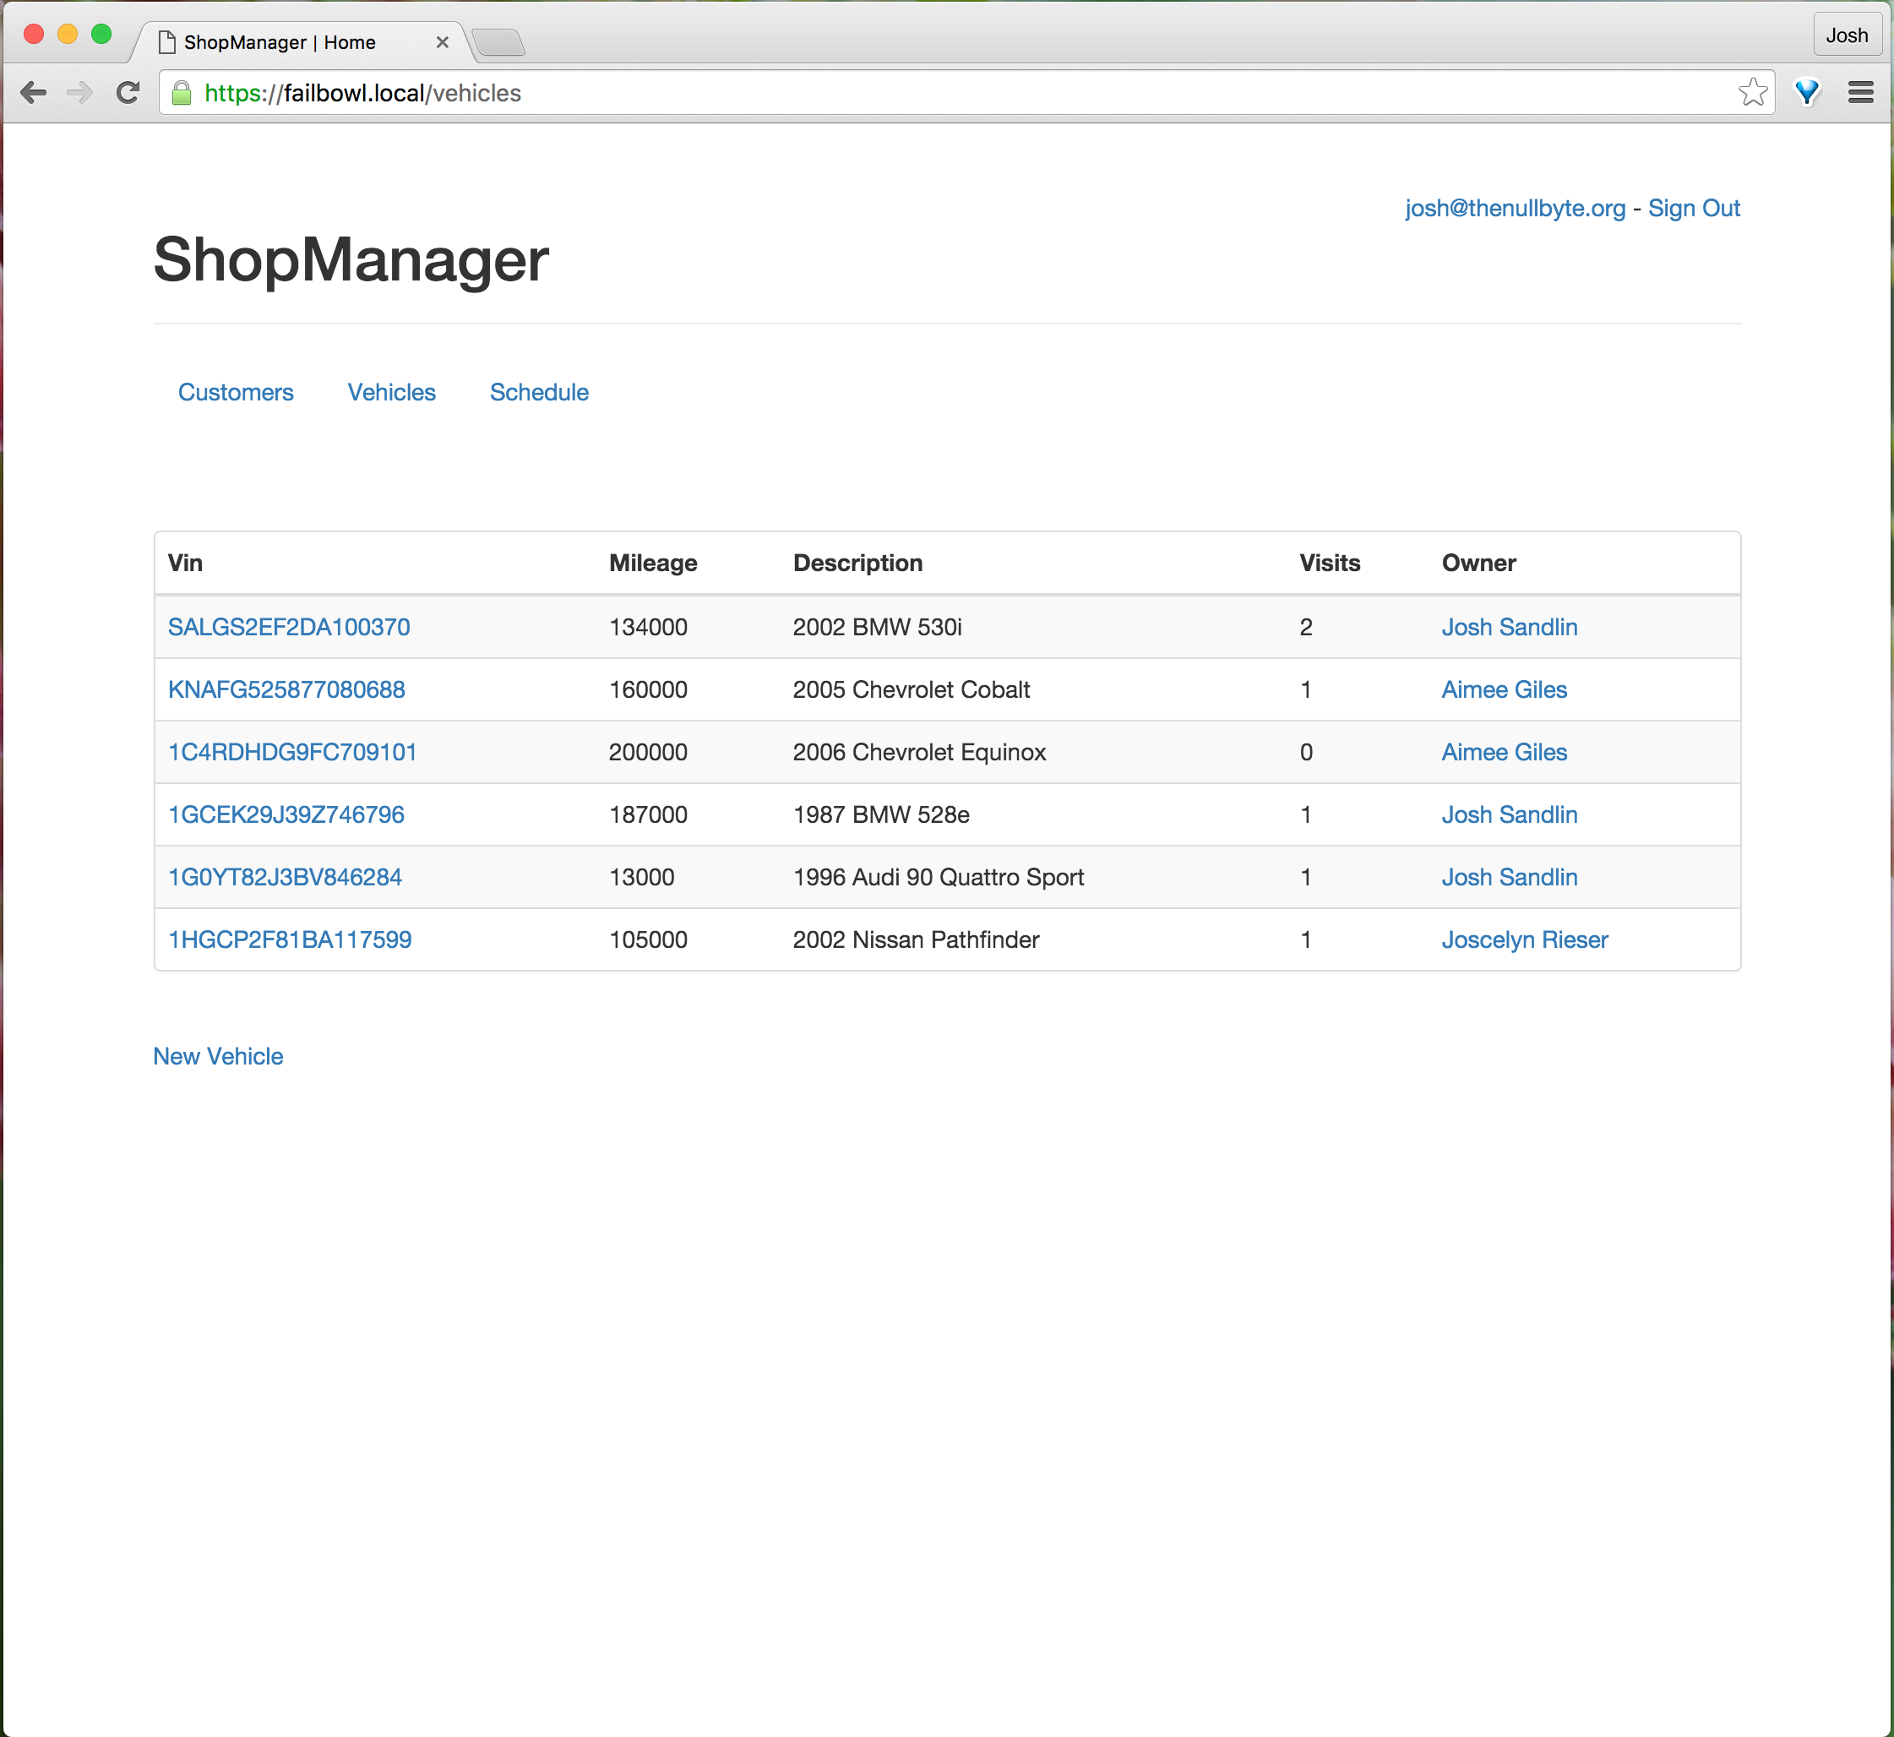Go to Vehicles navigation link
The width and height of the screenshot is (1894, 1737).
[x=391, y=392]
